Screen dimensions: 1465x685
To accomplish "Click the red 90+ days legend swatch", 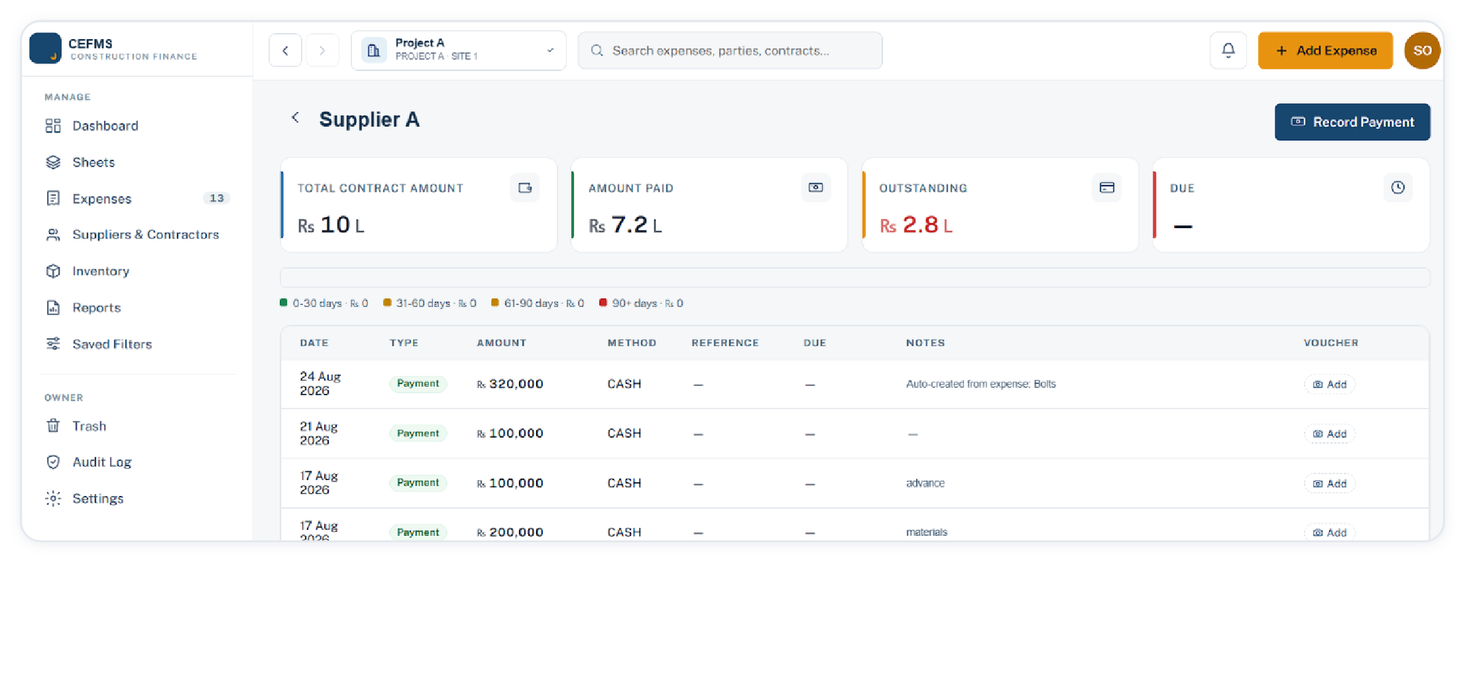I will click(603, 302).
